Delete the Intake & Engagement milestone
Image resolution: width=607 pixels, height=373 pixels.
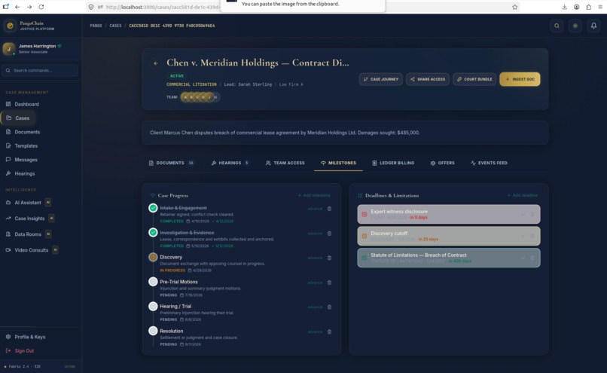pyautogui.click(x=329, y=209)
